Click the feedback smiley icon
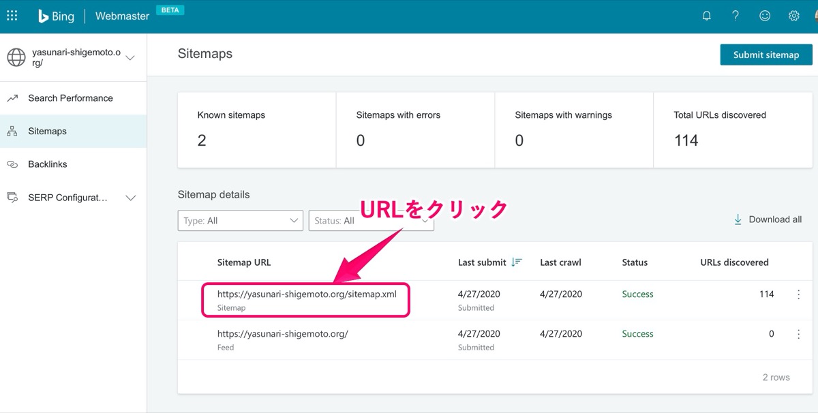The image size is (818, 413). (765, 16)
